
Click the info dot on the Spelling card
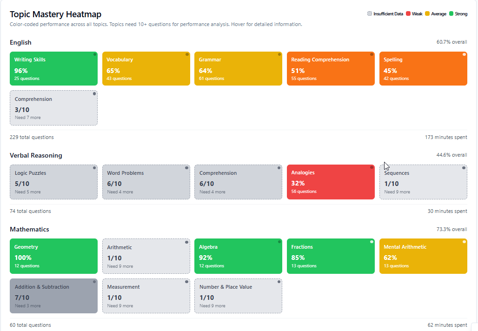pyautogui.click(x=464, y=54)
